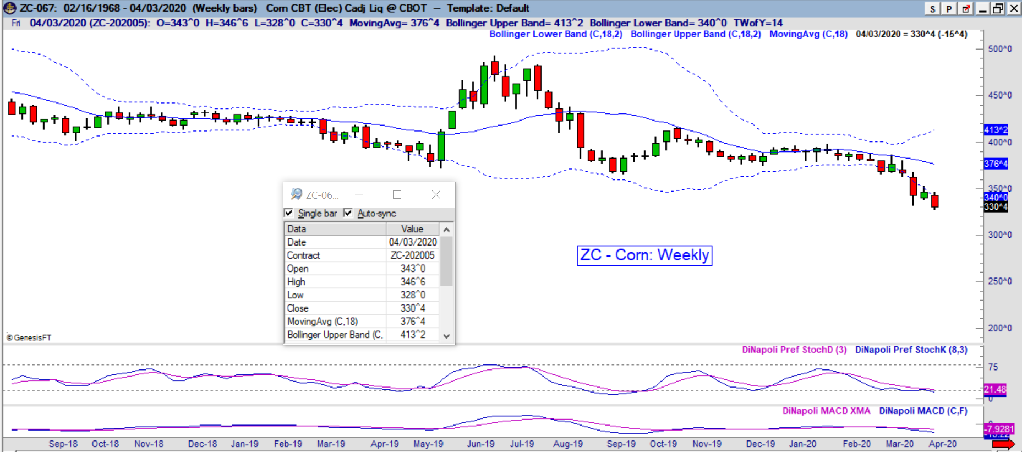Restore down the main chart window

tap(998, 9)
